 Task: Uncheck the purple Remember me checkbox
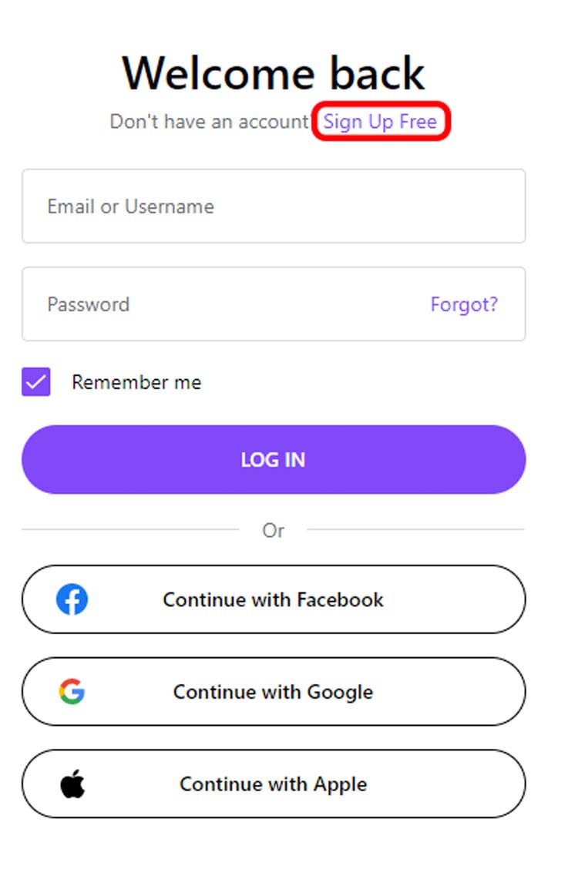click(x=36, y=382)
